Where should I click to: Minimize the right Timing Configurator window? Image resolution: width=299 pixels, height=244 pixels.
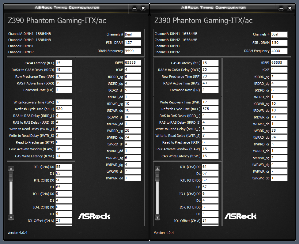tap(281, 8)
